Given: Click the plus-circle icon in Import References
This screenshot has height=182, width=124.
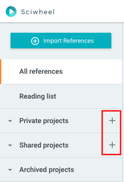Looking at the screenshot, I should (35, 41).
